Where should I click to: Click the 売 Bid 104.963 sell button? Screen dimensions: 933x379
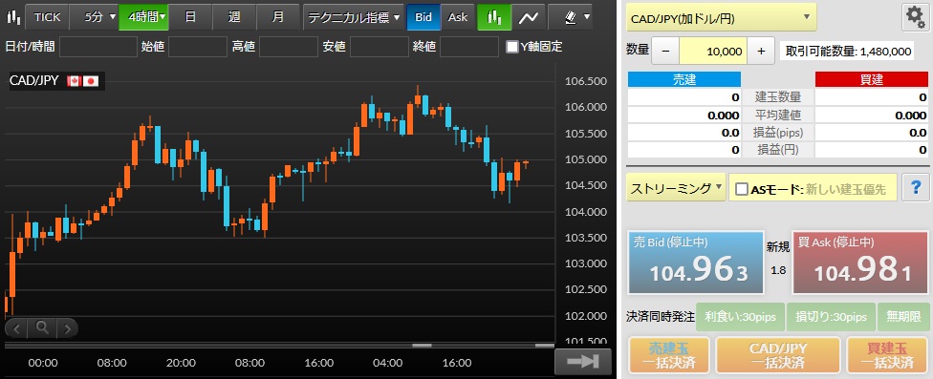click(696, 263)
